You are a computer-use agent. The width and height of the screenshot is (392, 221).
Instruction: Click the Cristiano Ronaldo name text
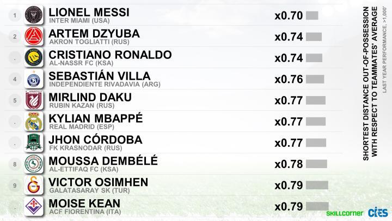point(110,55)
